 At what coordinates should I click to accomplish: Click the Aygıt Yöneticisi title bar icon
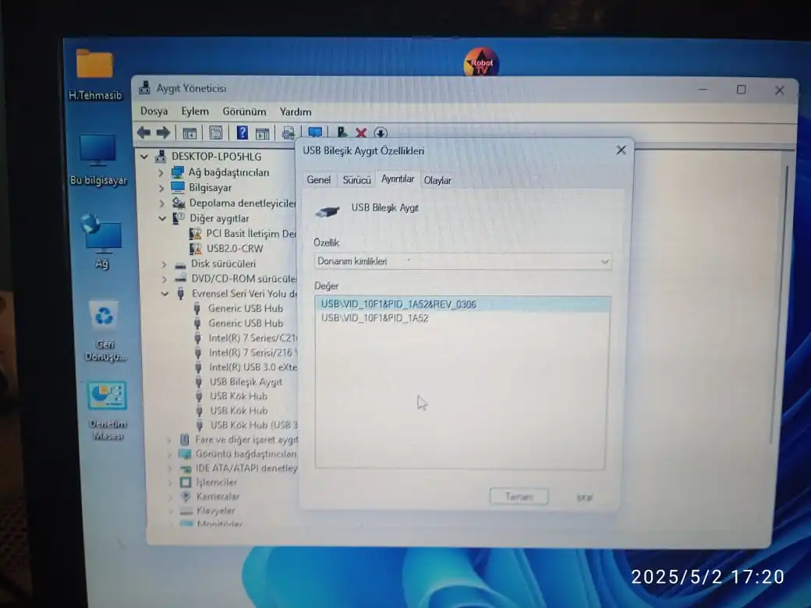tap(145, 88)
